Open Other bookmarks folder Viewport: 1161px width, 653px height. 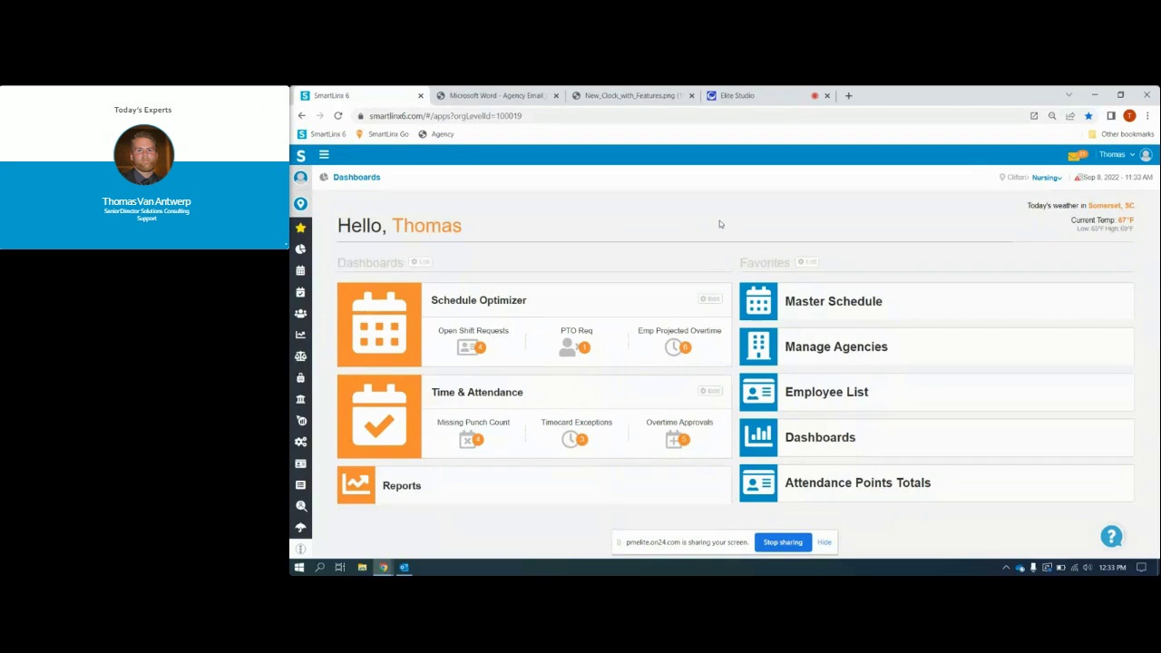[x=1121, y=134]
